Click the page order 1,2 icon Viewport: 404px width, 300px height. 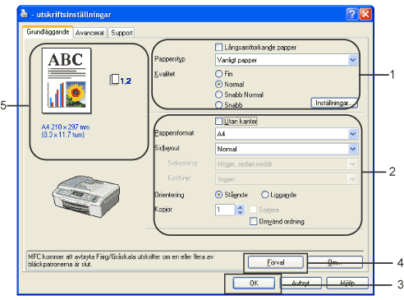tap(121, 80)
